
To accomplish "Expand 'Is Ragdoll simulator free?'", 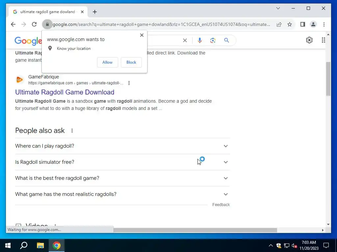I will (x=122, y=162).
